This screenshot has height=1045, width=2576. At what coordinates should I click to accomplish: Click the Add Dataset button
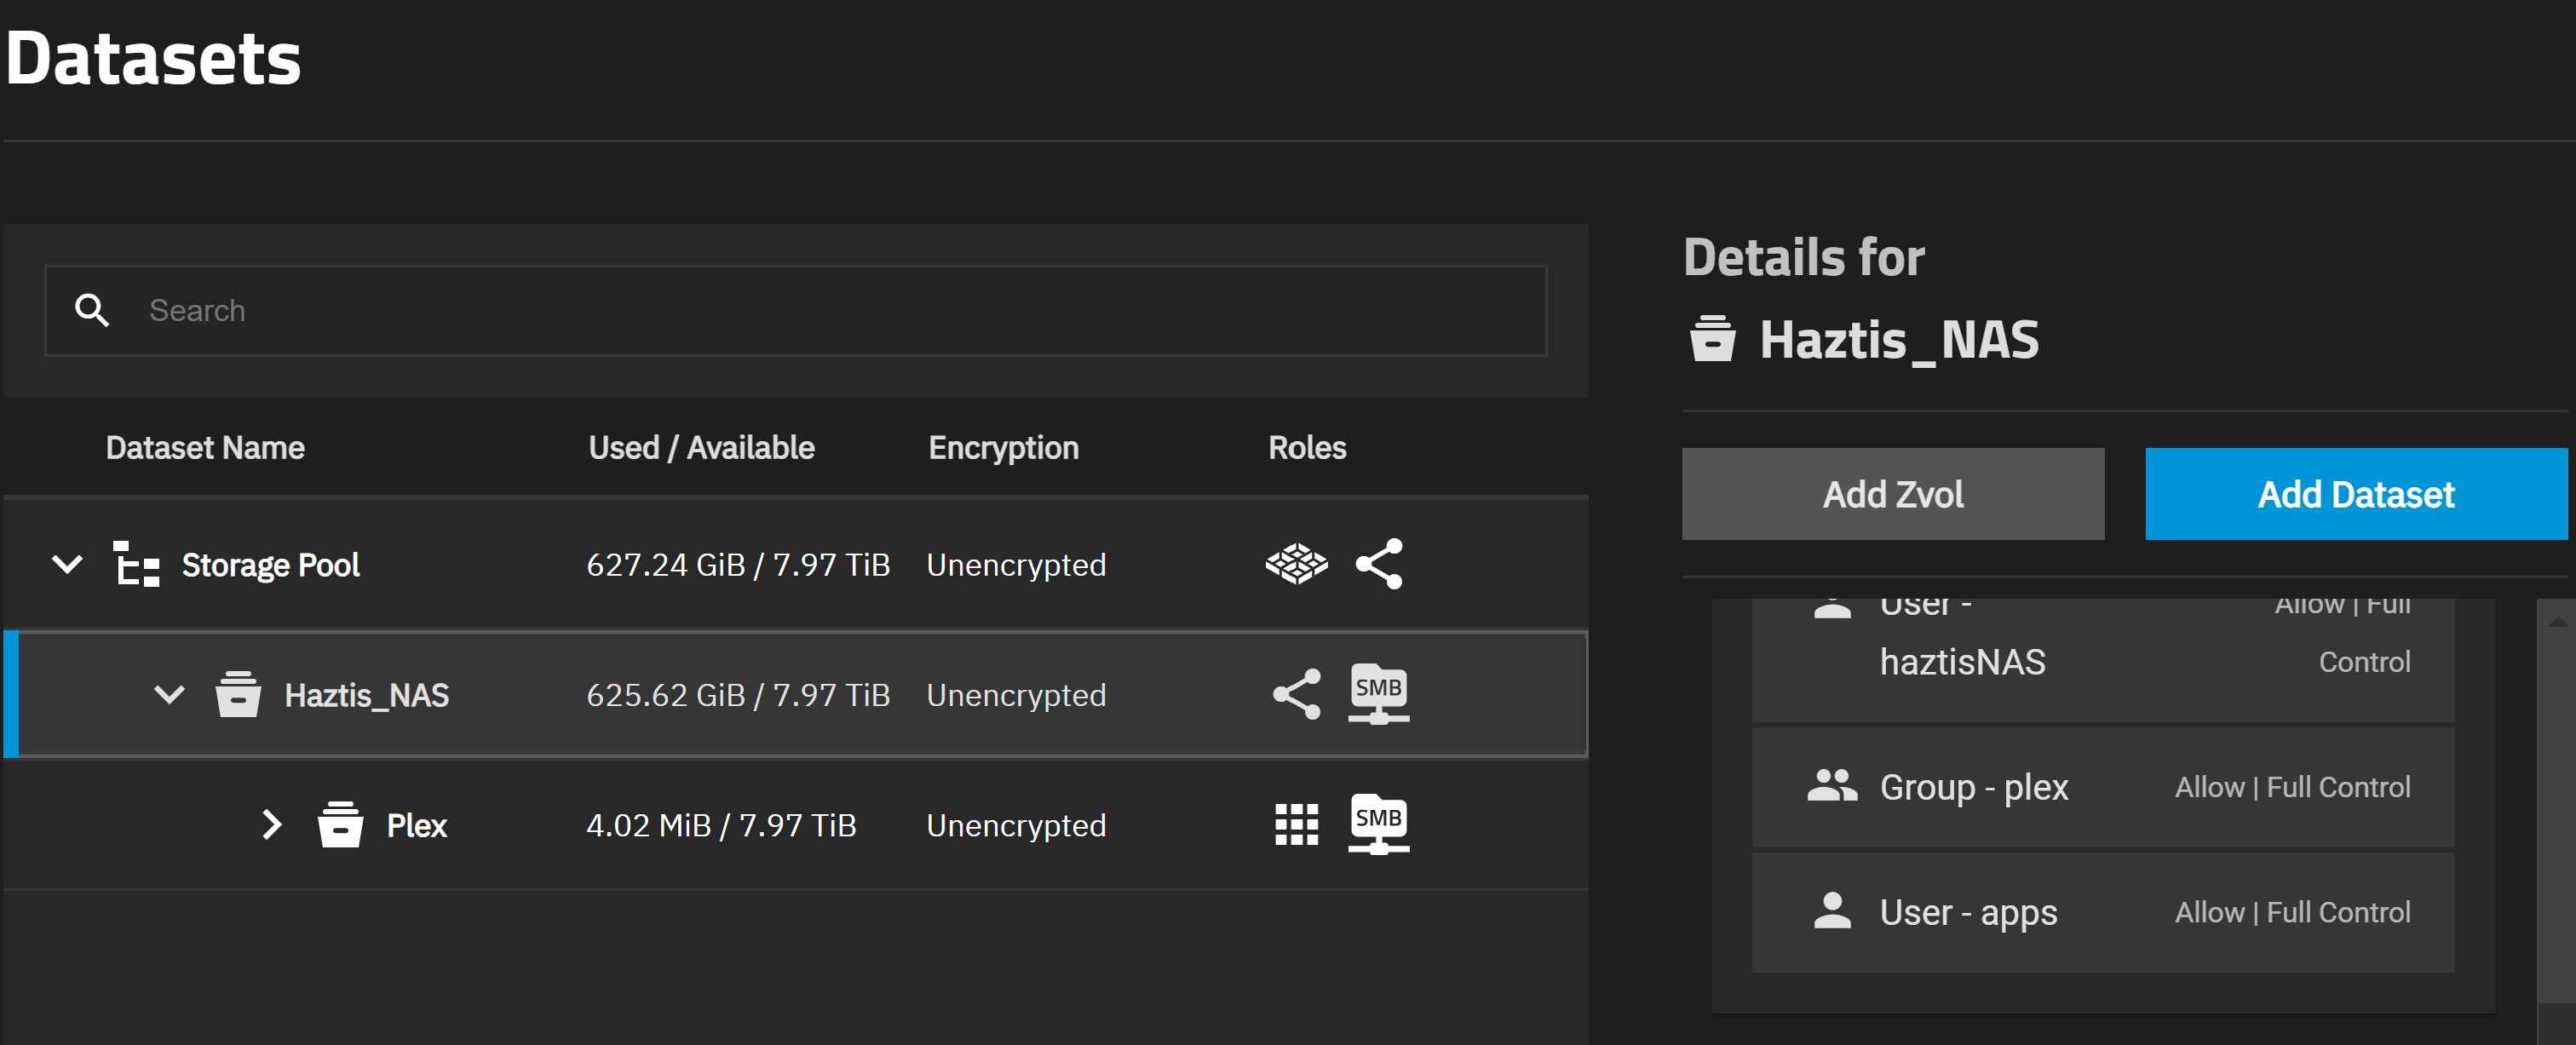coord(2356,494)
